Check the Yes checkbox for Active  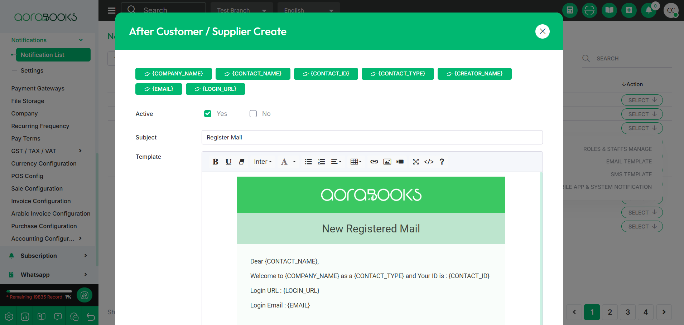pyautogui.click(x=208, y=114)
